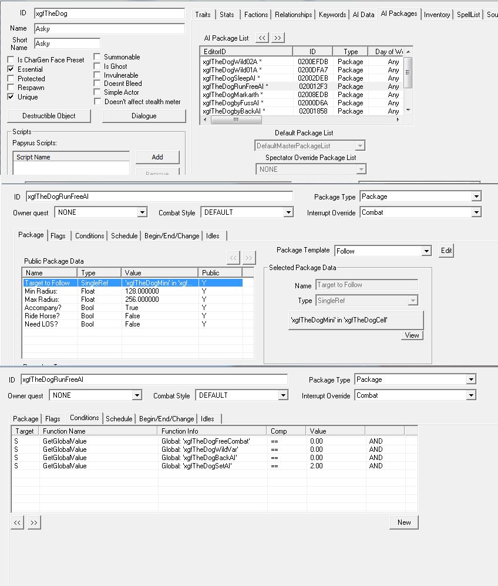Check the Invulnerable option
Image resolution: width=498 pixels, height=586 pixels.
click(x=97, y=75)
